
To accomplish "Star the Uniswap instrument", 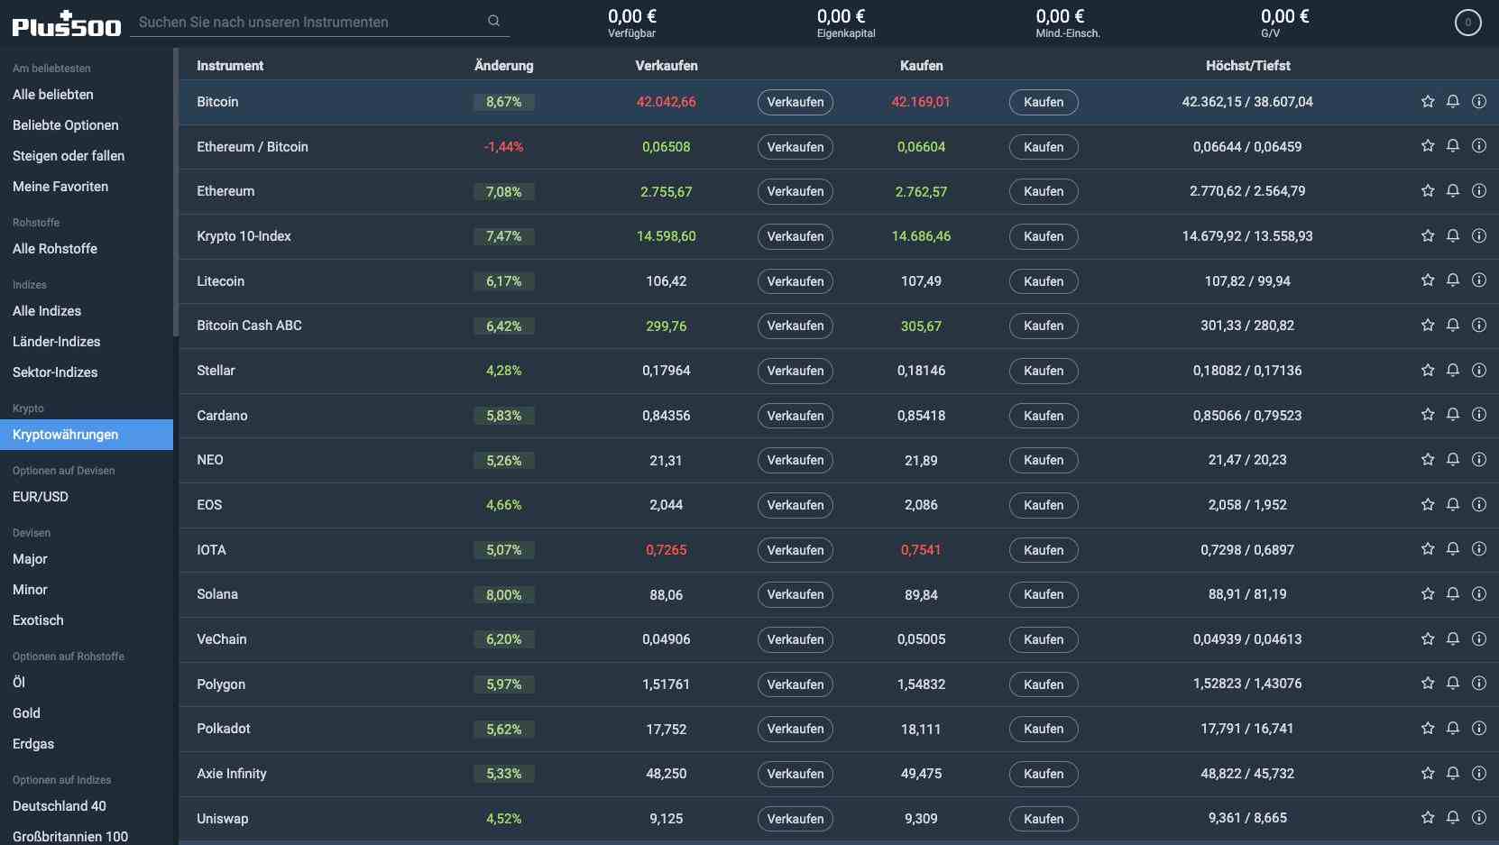I will pos(1428,818).
